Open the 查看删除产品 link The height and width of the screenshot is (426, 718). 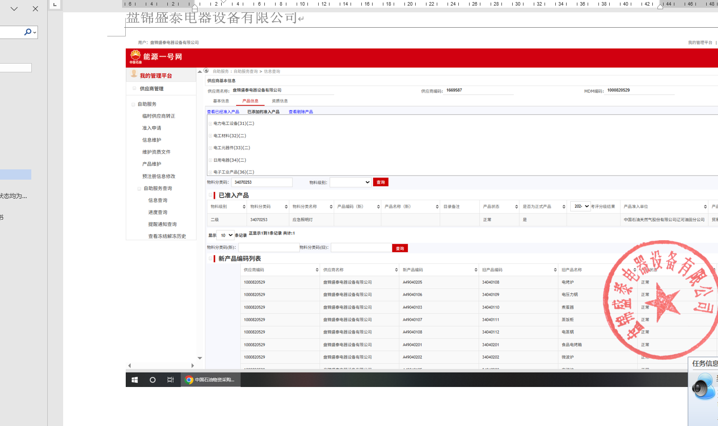click(x=300, y=112)
